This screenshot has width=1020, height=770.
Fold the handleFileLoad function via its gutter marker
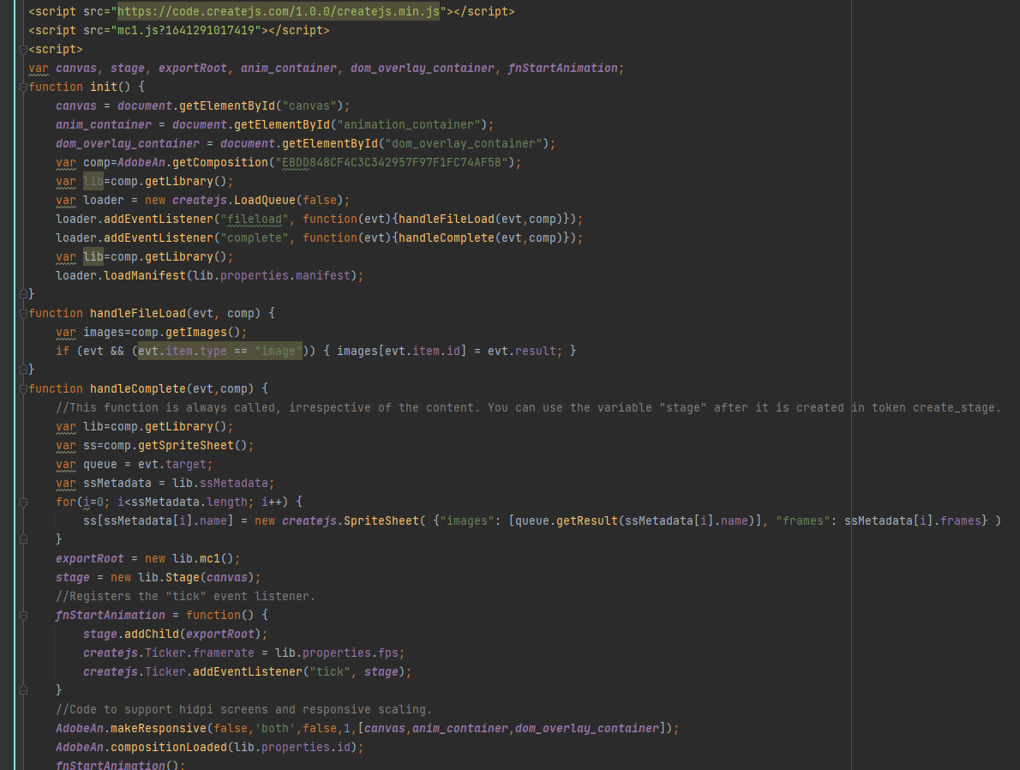(x=23, y=314)
